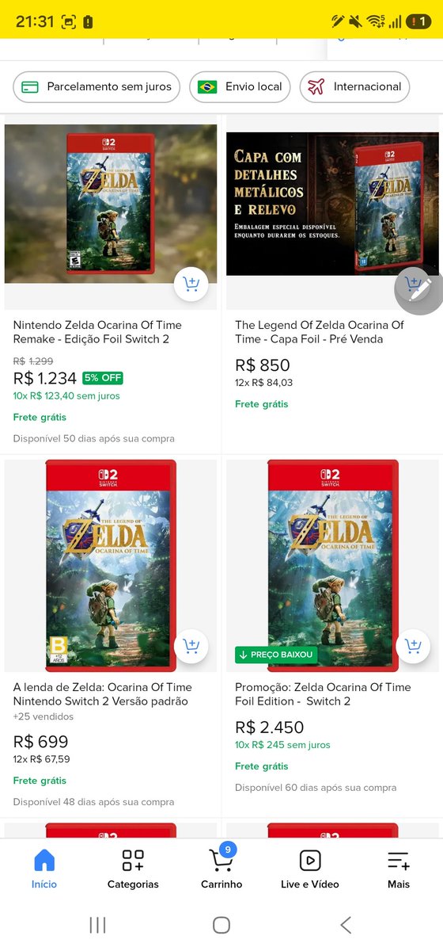Toggle Envio local filter chip

pos(240,86)
